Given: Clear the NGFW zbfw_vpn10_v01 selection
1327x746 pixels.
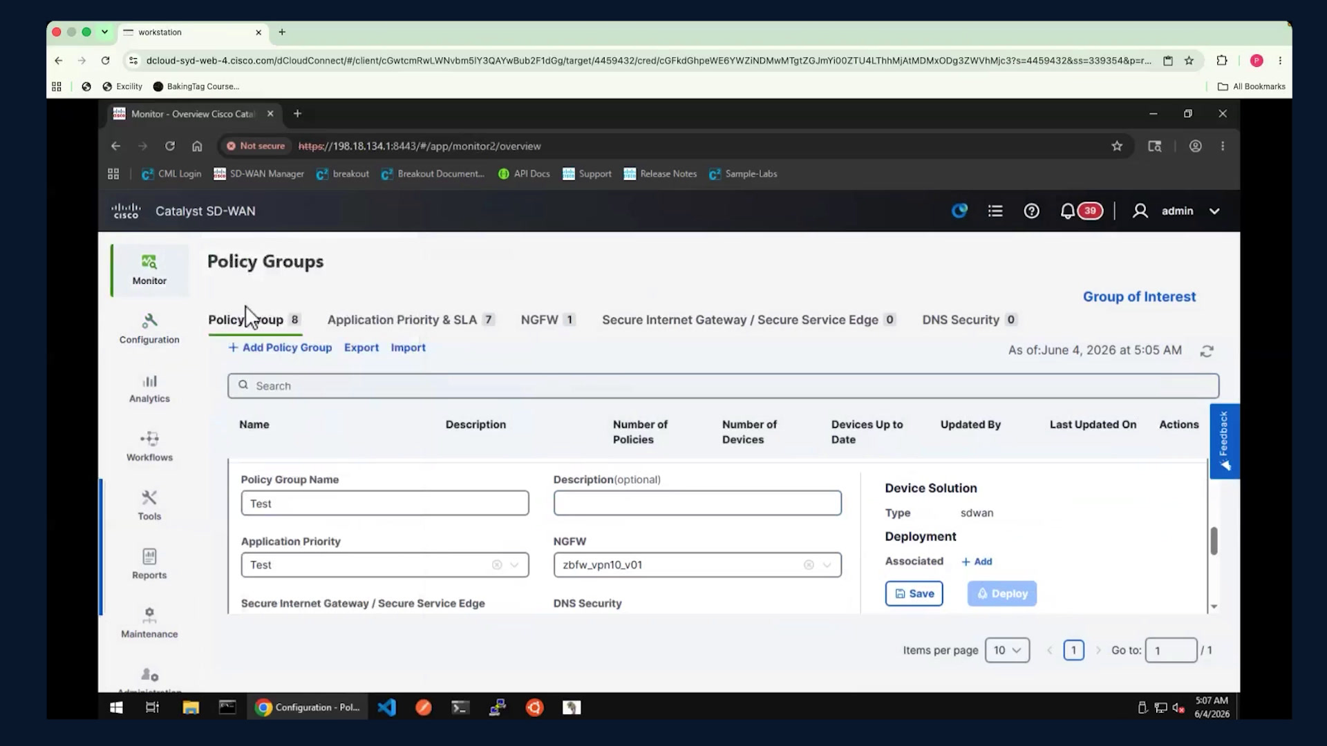Looking at the screenshot, I should [x=809, y=565].
